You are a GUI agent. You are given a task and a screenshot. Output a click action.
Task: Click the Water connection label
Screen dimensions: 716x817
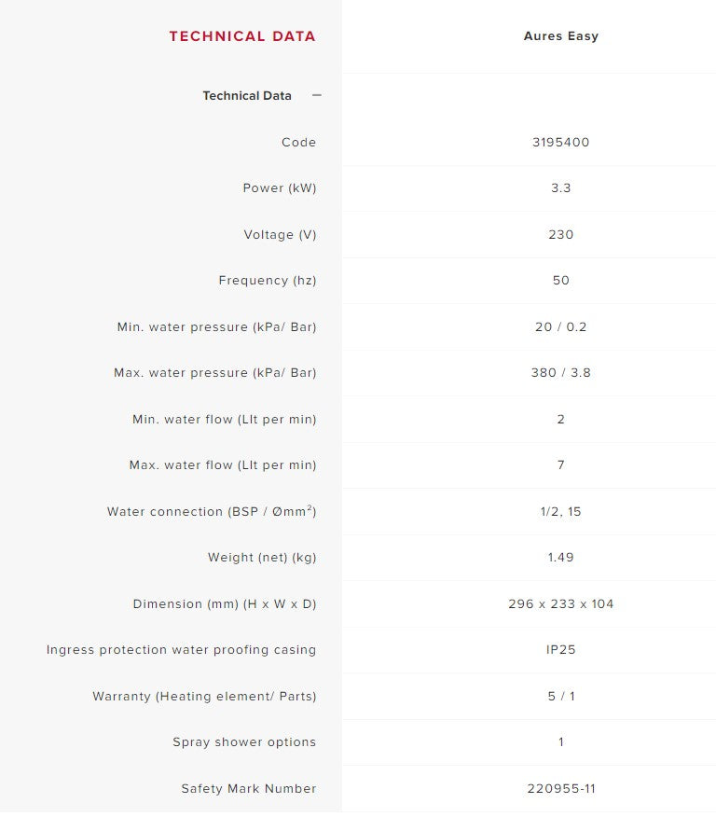pos(212,511)
